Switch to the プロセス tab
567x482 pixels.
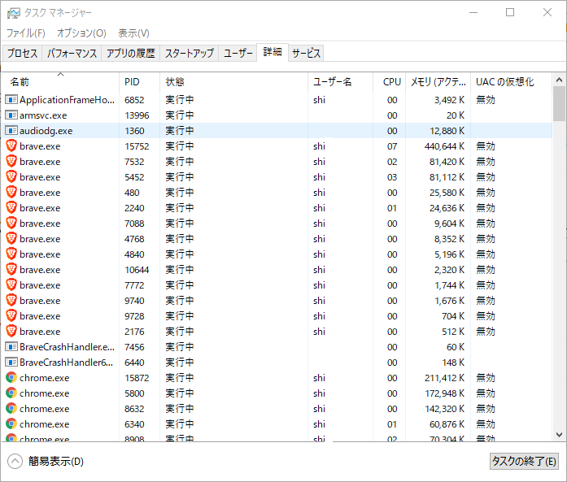23,53
